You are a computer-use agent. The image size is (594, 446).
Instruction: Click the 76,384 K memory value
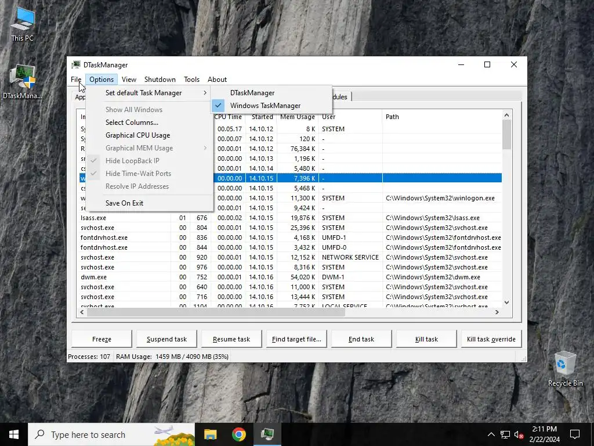click(x=302, y=149)
